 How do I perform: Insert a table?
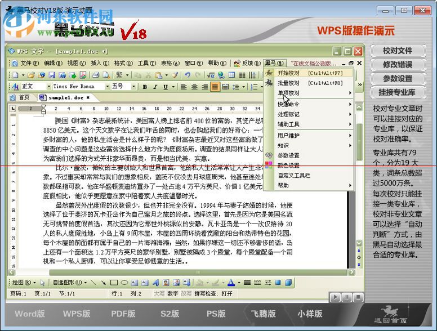[x=231, y=75]
